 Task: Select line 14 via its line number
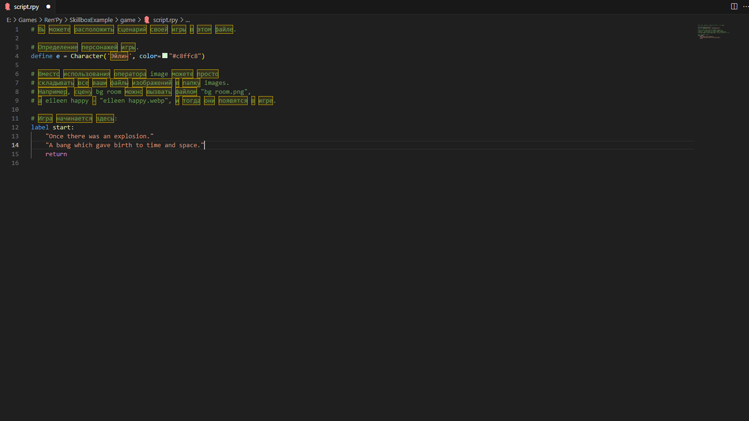pos(15,145)
